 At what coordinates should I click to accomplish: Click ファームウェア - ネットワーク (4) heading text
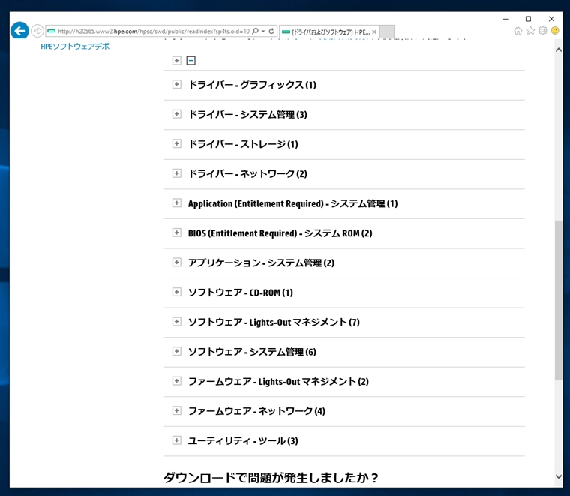256,411
